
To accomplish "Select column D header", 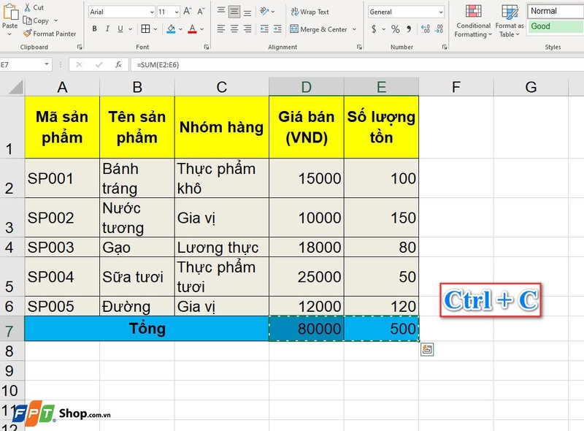I will 306,87.
